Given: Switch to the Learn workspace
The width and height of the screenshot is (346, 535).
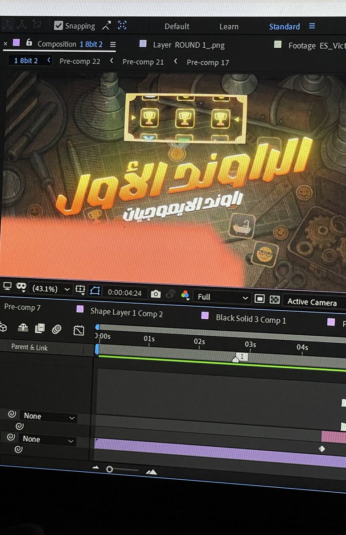Looking at the screenshot, I should coord(229,27).
